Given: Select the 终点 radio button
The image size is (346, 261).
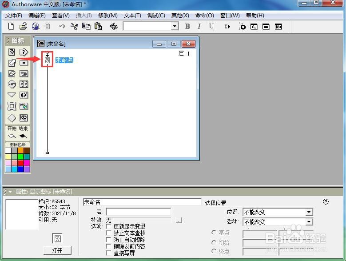Looking at the screenshot, I should click(214, 251).
